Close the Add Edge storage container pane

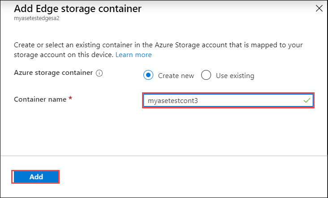pyautogui.click(x=319, y=8)
